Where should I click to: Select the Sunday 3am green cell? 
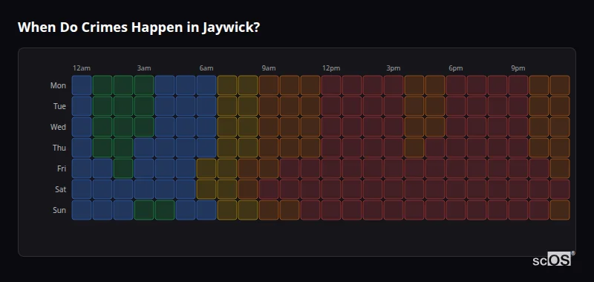144,210
